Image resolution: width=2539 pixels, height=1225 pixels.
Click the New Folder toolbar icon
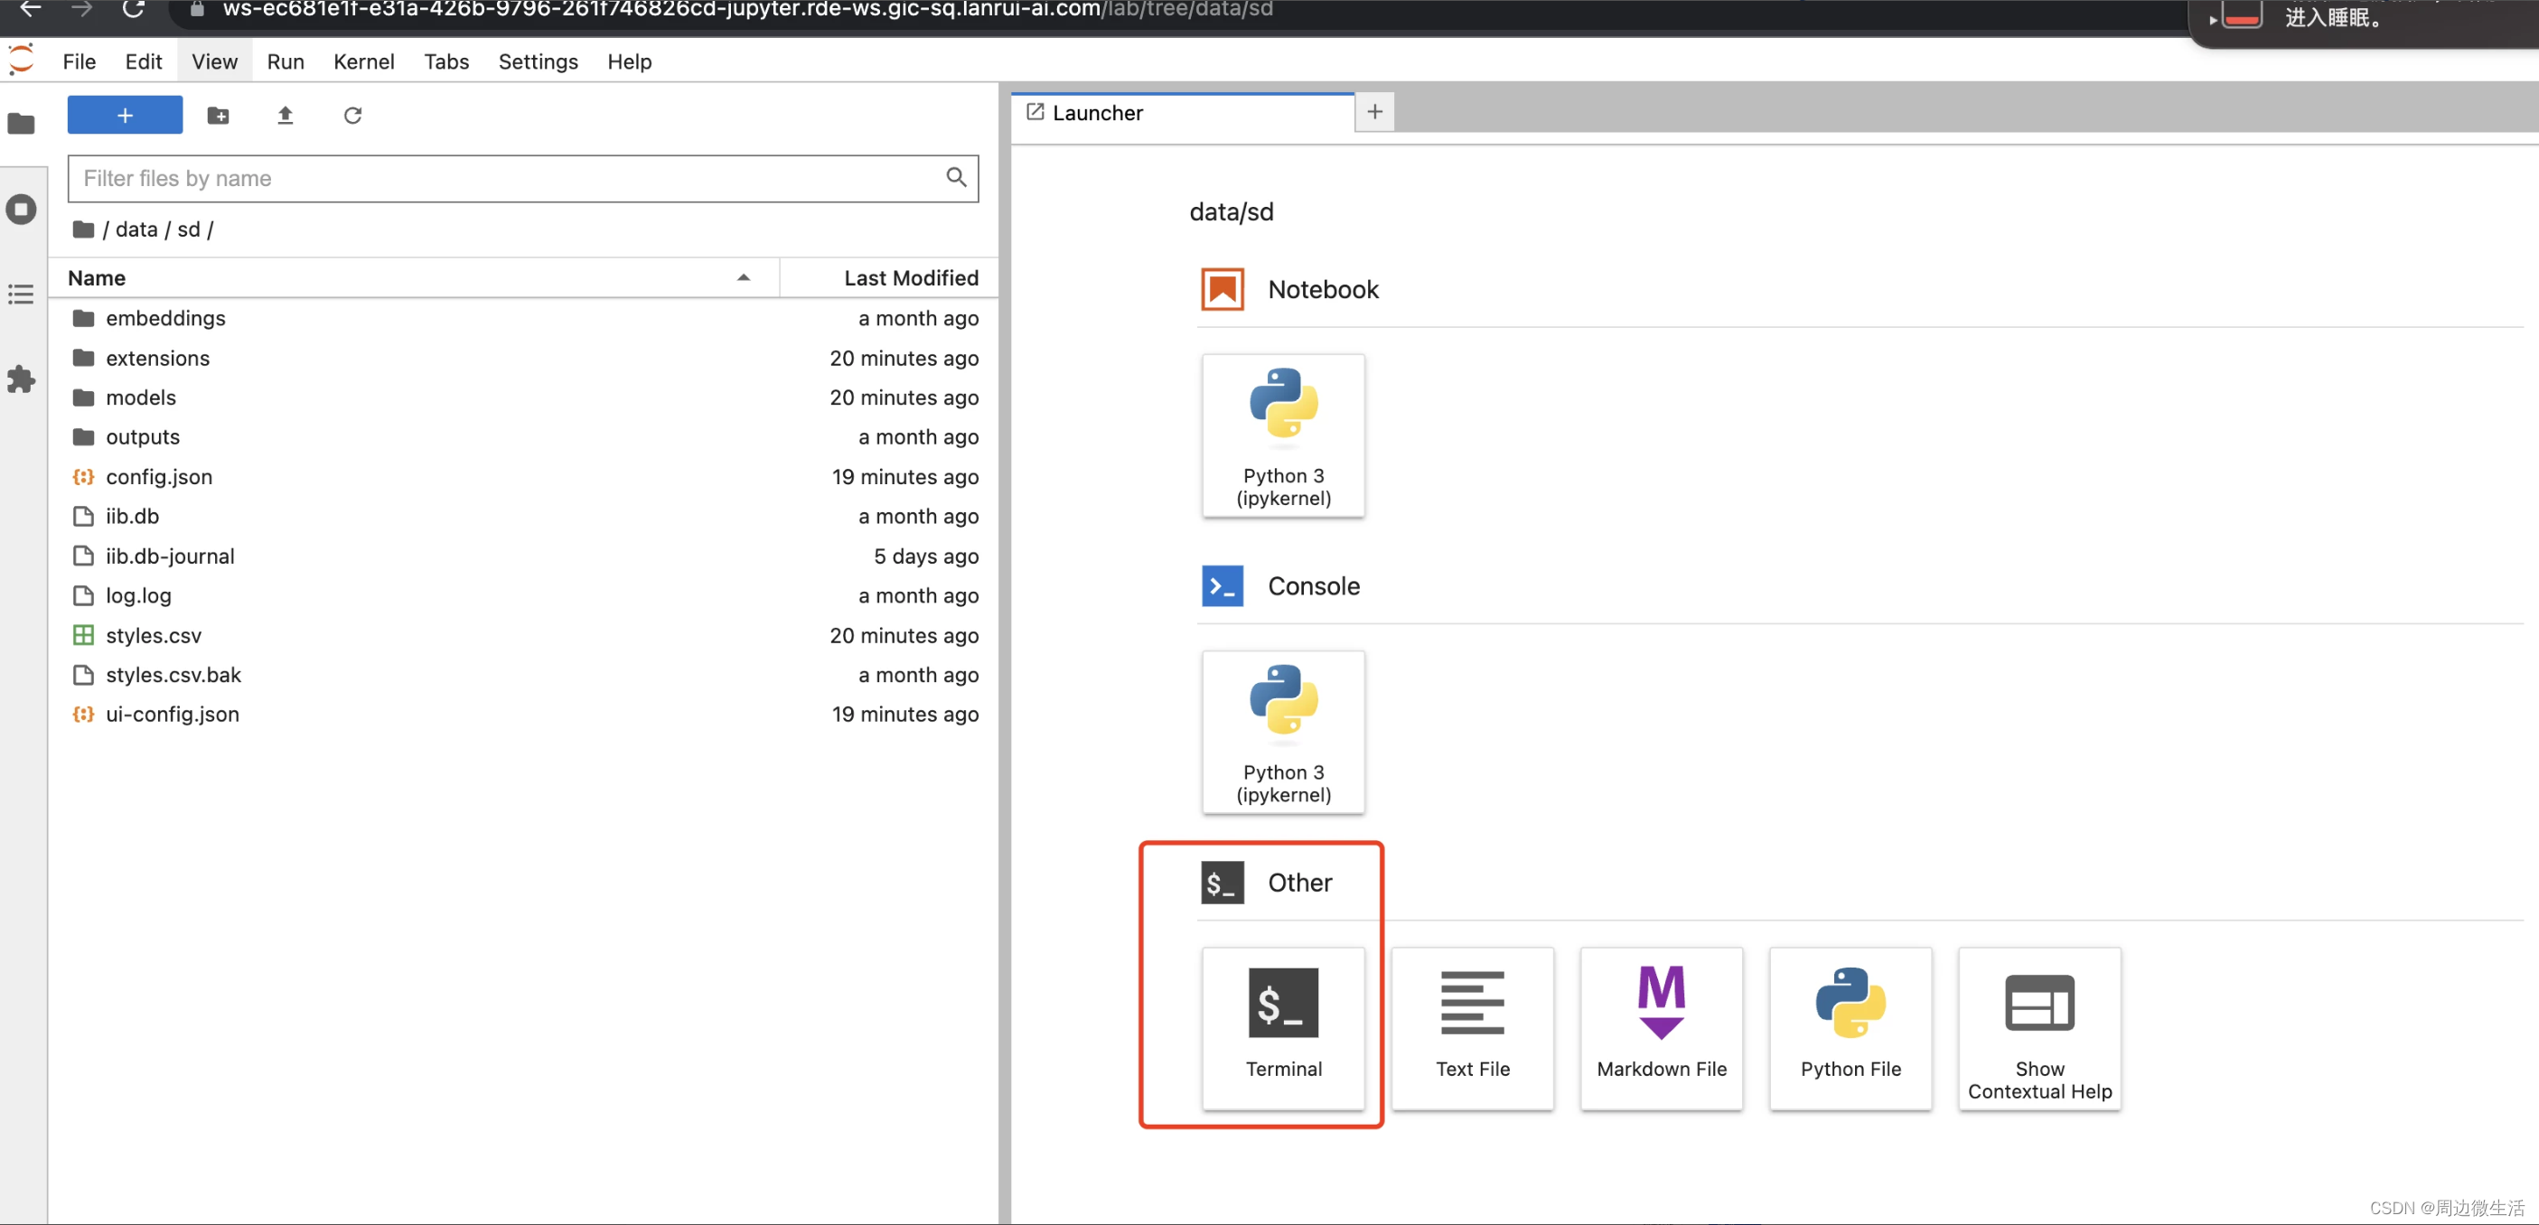(x=218, y=116)
